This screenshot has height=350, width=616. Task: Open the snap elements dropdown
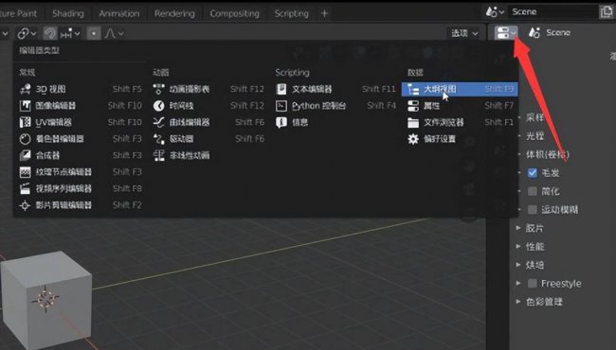70,33
